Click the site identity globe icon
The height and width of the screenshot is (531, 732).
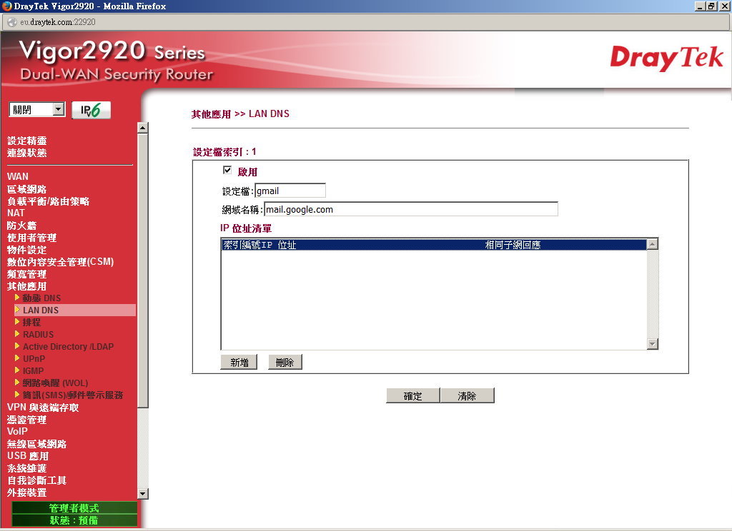(12, 22)
